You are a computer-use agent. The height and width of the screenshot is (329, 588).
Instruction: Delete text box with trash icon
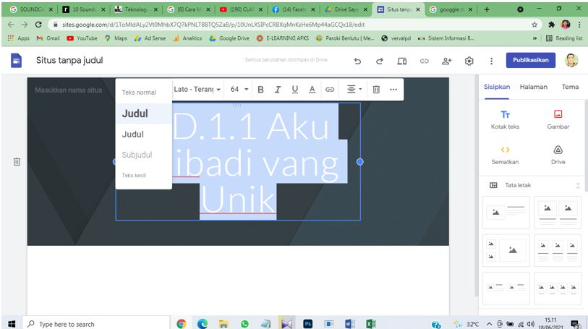point(376,89)
